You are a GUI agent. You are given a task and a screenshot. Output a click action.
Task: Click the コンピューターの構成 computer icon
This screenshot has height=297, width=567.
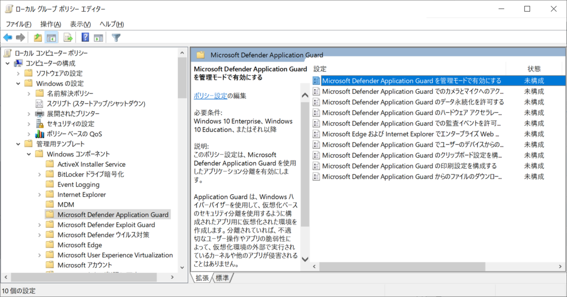tap(18, 63)
